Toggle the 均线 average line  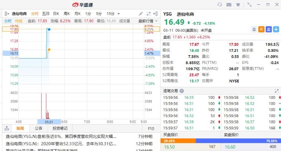click(x=19, y=21)
